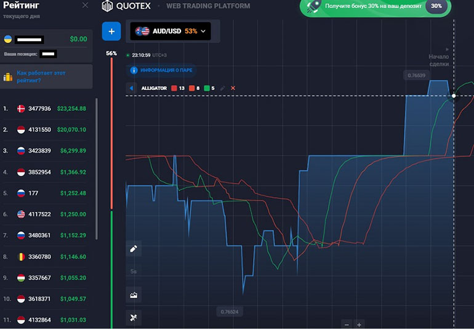Click the 0.76524 price label
Screen dimensions: 474x329
pos(230,312)
